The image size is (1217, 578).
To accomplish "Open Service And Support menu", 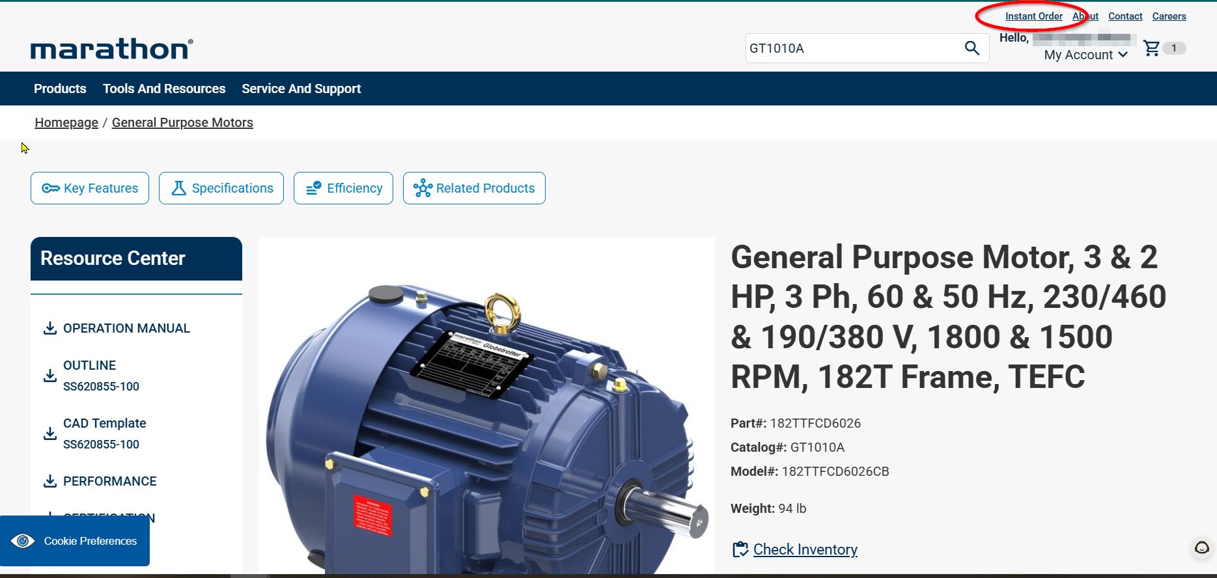I will 301,89.
